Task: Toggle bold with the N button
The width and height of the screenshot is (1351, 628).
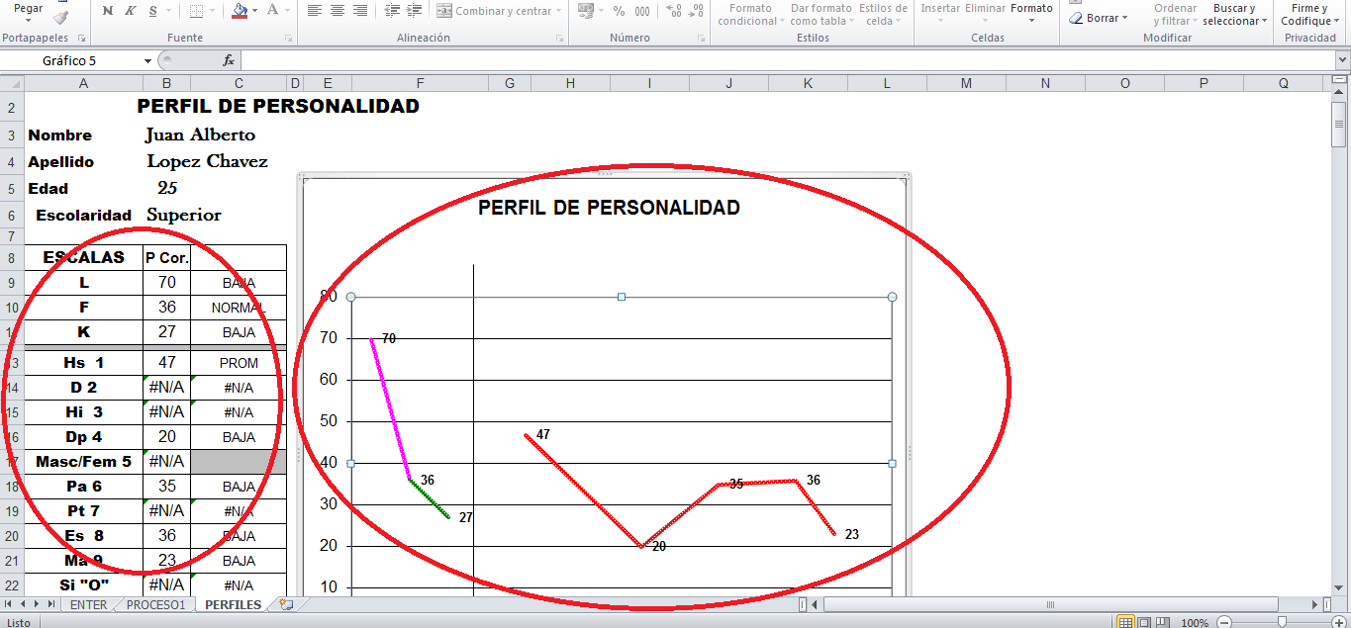Action: click(109, 10)
